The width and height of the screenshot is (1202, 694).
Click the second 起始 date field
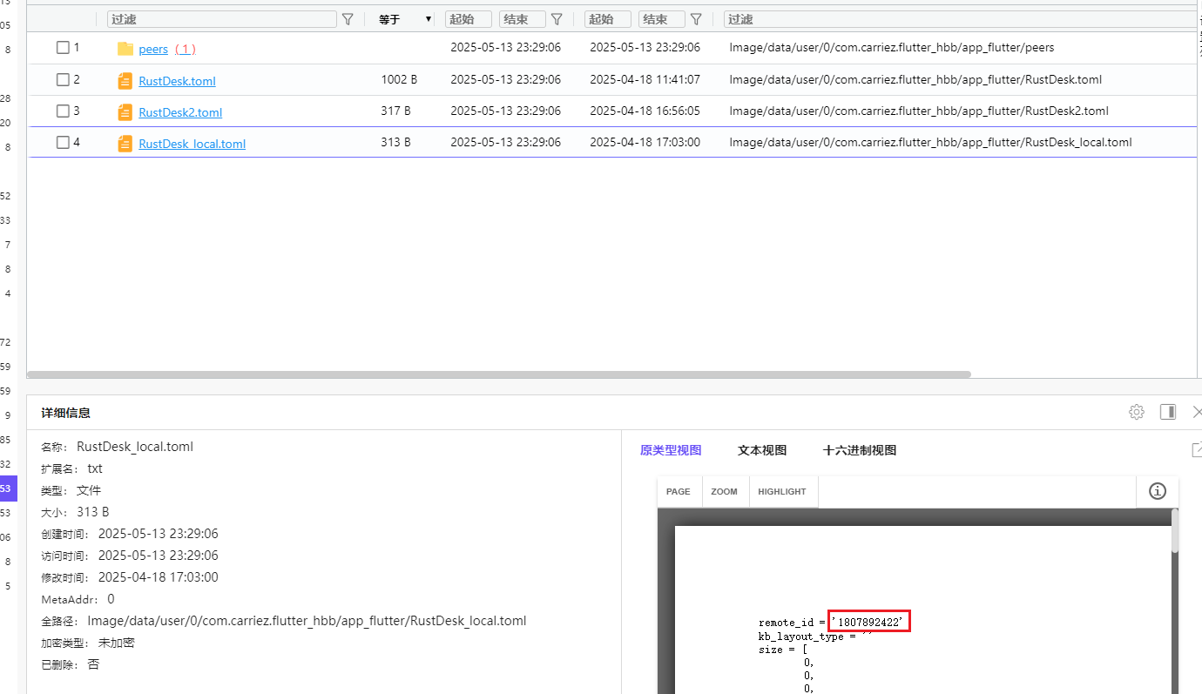pos(608,19)
